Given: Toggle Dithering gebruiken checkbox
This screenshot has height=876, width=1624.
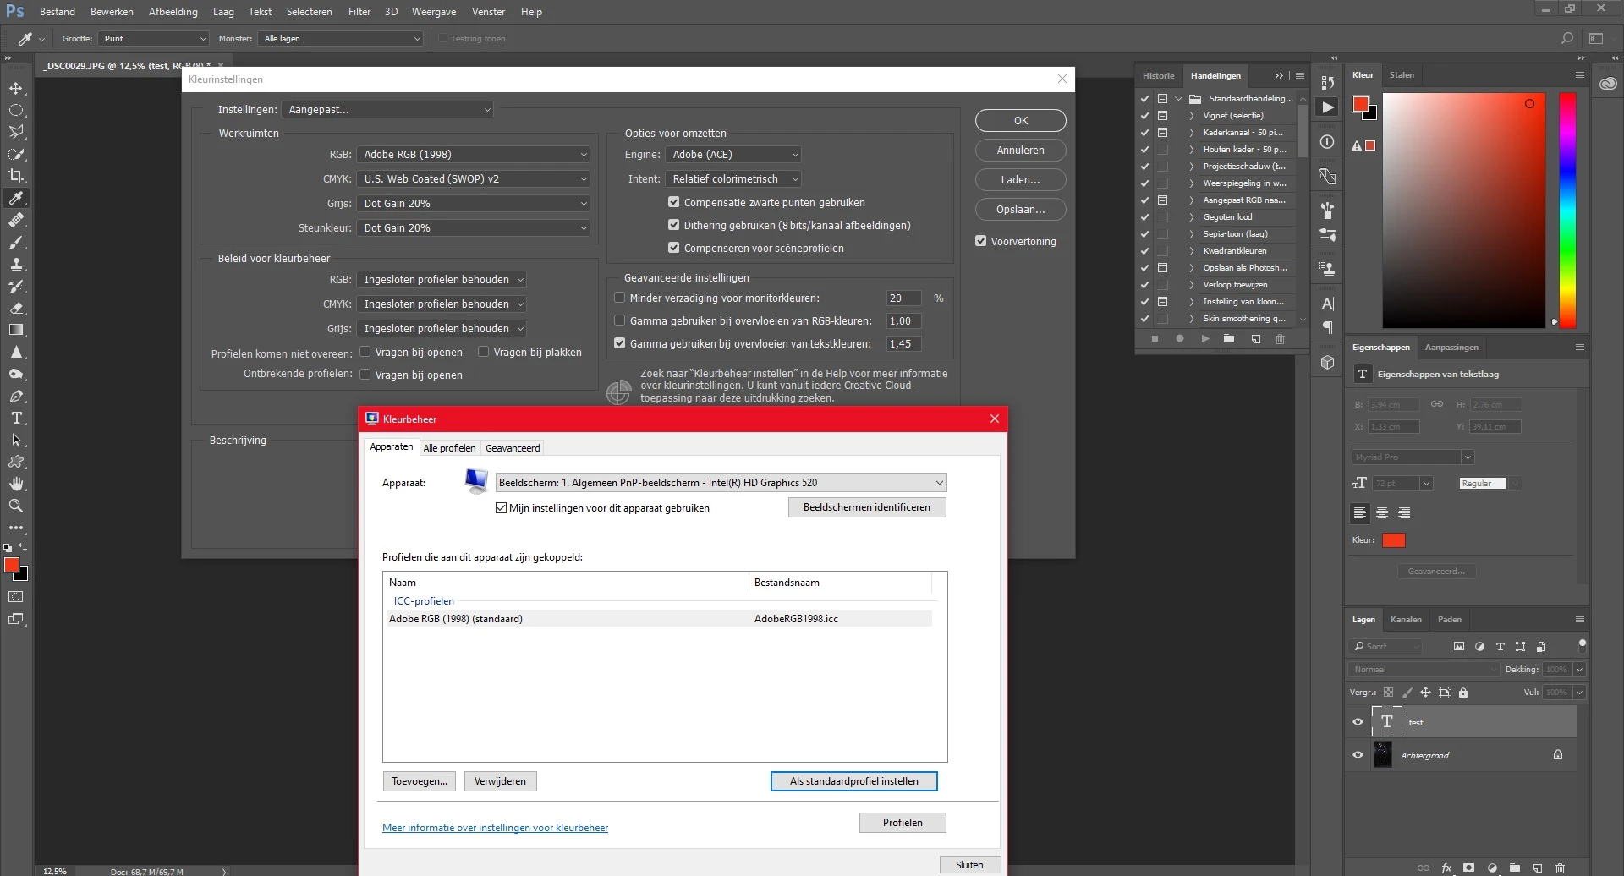Looking at the screenshot, I should point(673,225).
